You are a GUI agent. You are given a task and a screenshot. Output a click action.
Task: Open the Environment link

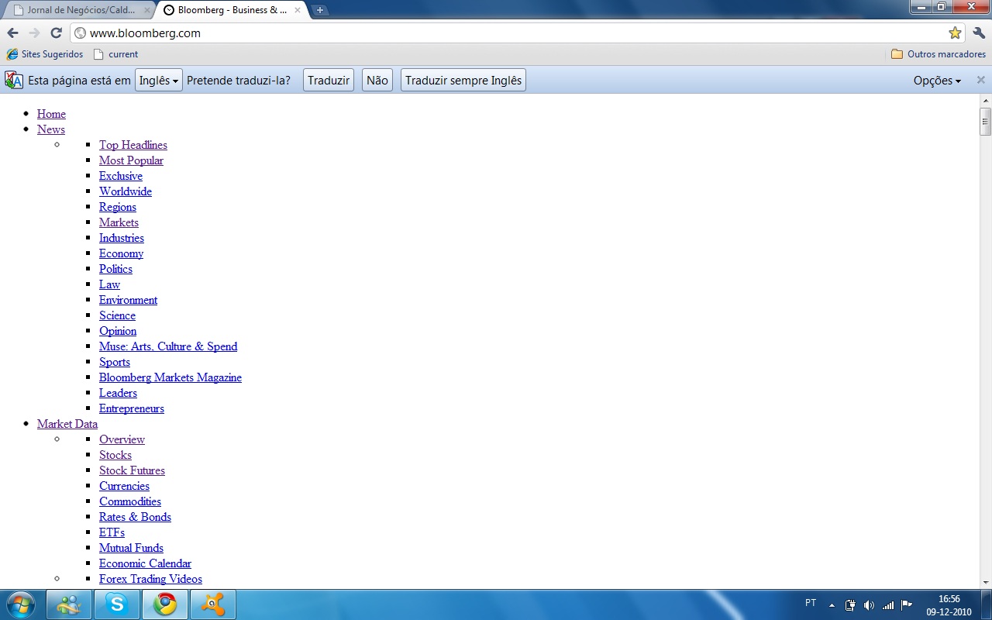point(128,300)
